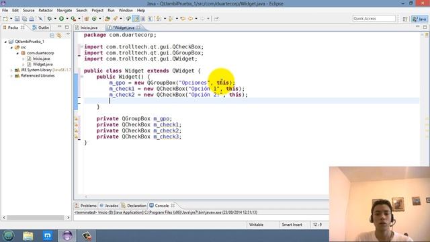Expand Inicio.java in the tree
The width and height of the screenshot is (430, 242).
[24, 58]
